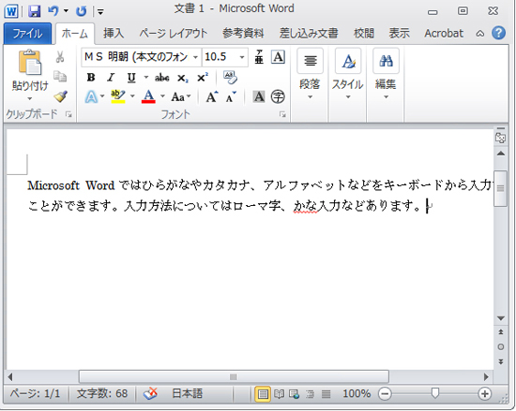Viewport: 516px width, 411px height.
Task: Apply the red font color
Action: point(148,96)
